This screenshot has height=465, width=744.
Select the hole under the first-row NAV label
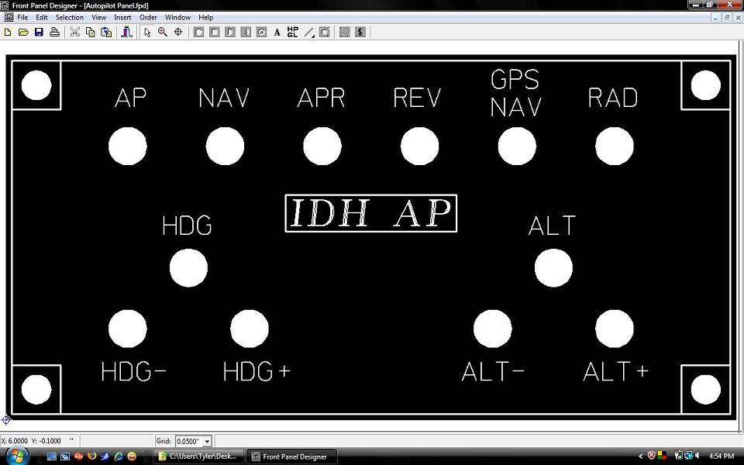coord(225,146)
